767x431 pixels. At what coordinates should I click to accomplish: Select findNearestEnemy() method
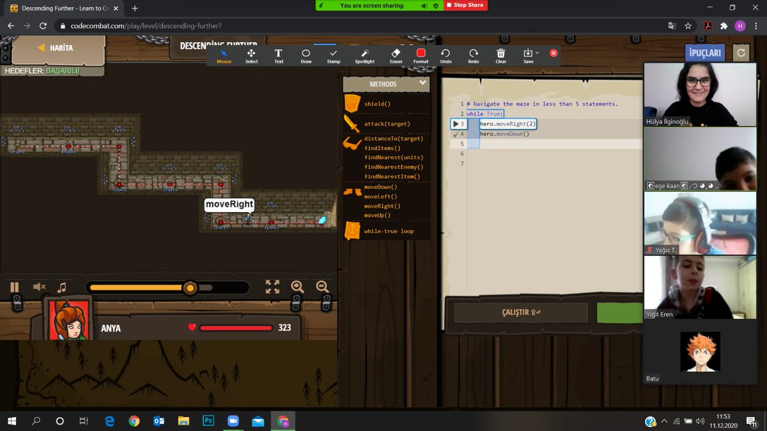point(394,167)
